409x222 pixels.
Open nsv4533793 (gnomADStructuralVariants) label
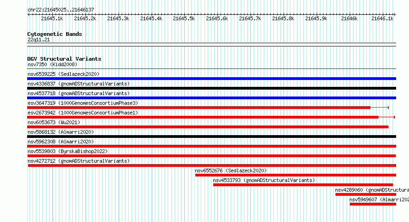coord(264,180)
